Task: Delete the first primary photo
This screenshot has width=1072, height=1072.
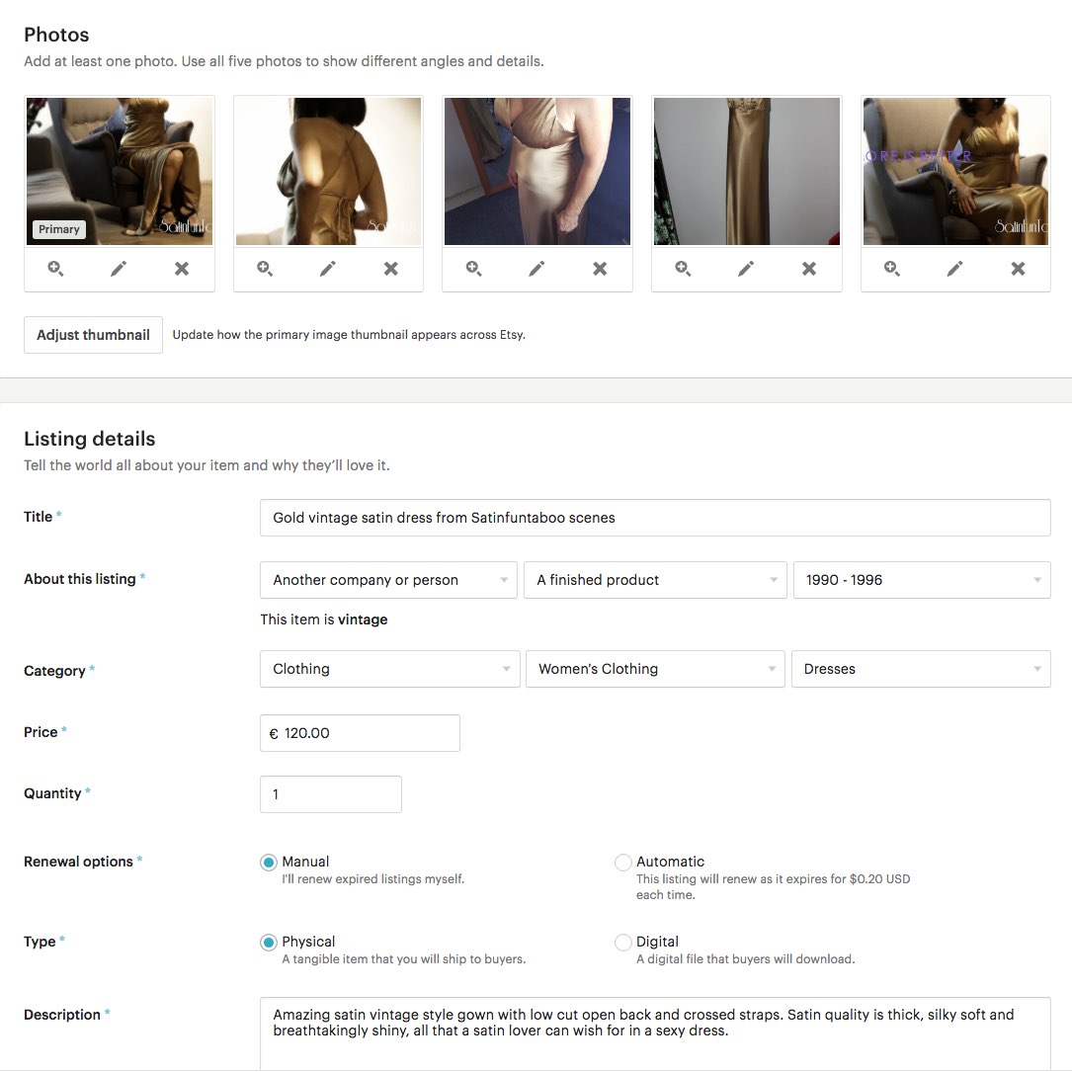Action: coord(182,269)
